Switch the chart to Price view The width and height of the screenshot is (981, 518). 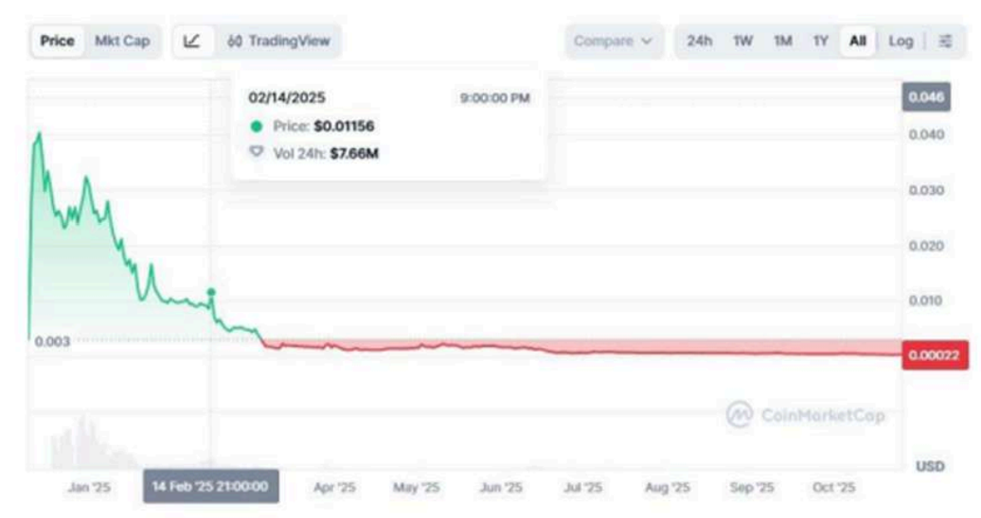[57, 41]
